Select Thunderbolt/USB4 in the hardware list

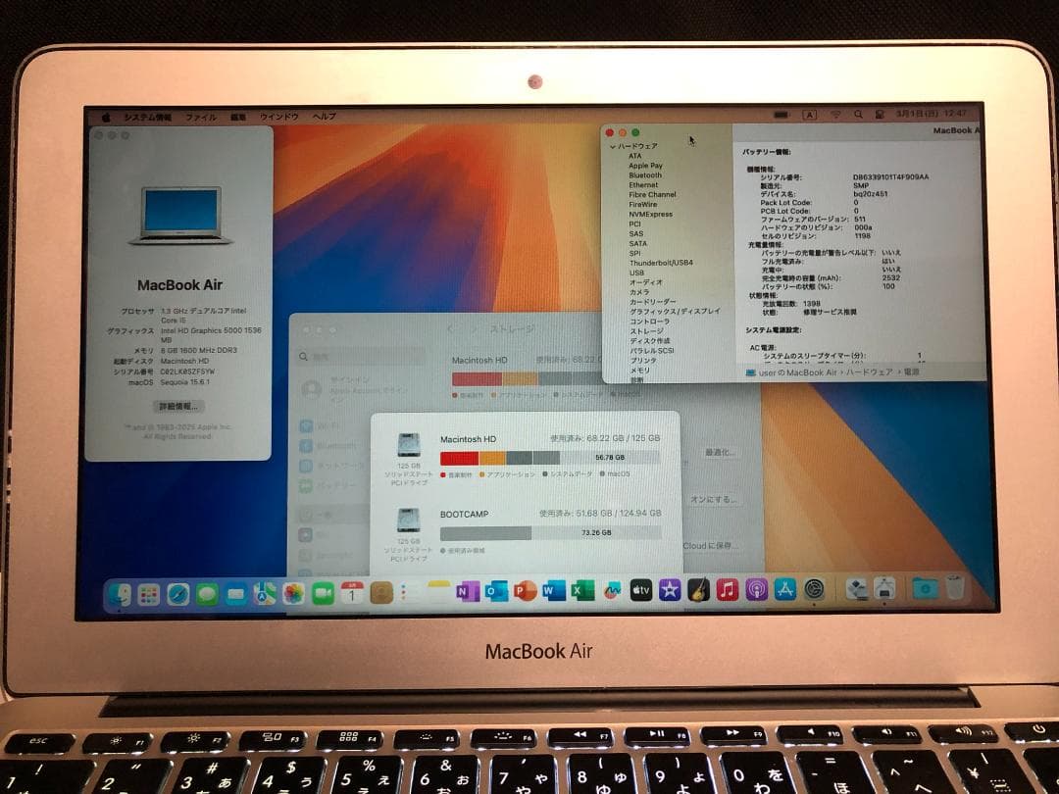pyautogui.click(x=661, y=263)
